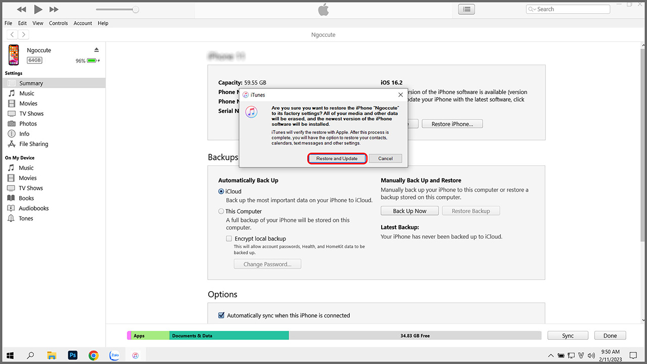Image resolution: width=647 pixels, height=364 pixels.
Task: Open the Windows Start menu
Action: tap(10, 355)
